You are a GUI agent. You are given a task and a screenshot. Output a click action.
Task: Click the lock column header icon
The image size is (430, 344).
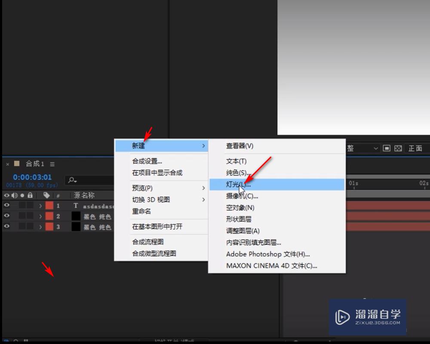[x=30, y=195]
